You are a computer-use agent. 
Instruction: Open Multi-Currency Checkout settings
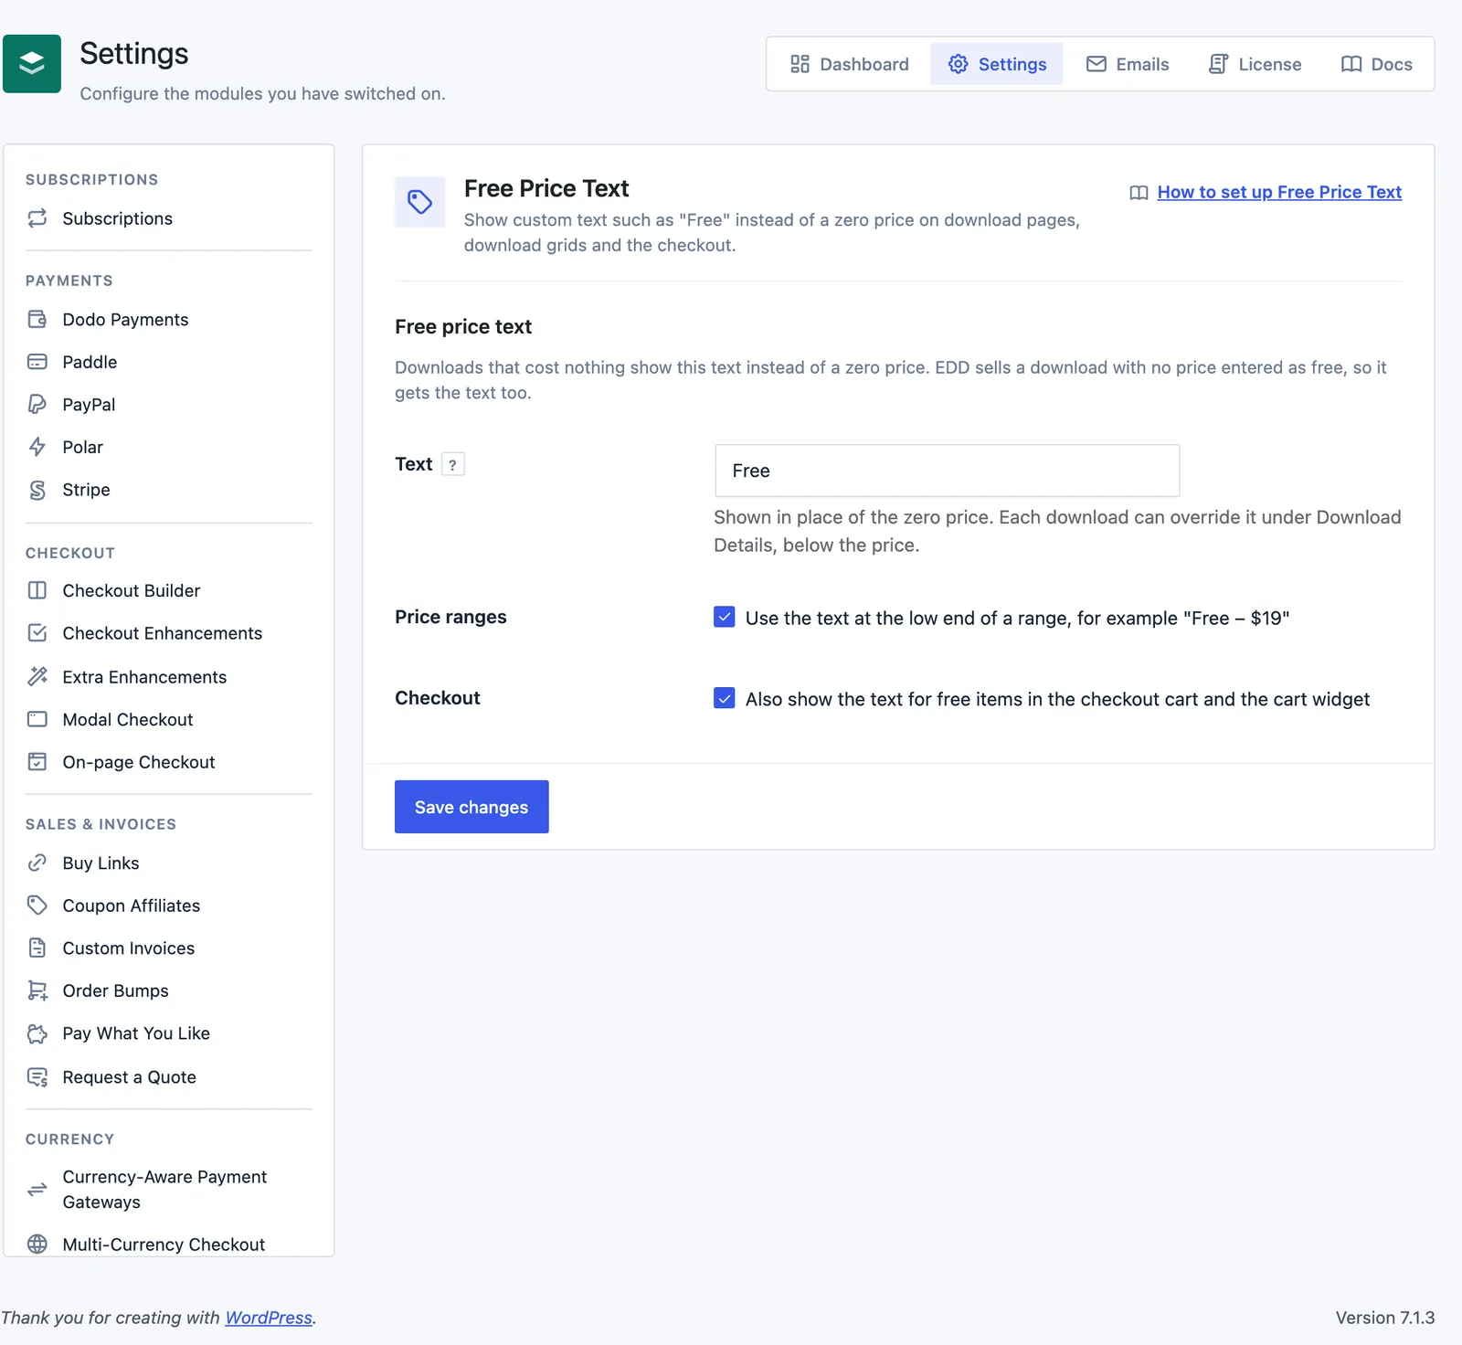[169, 1244]
